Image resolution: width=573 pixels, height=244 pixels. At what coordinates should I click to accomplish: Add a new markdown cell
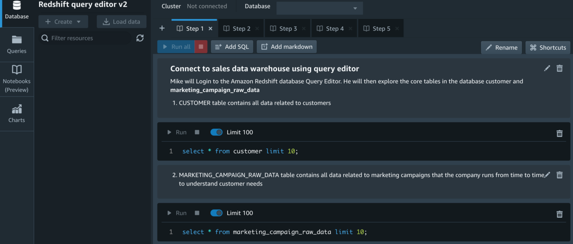click(x=286, y=47)
